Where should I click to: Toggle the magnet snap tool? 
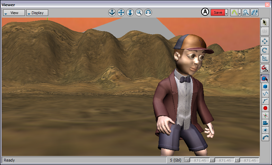(264, 68)
